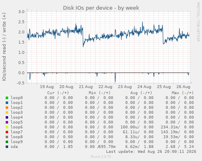Click the 23 Aug x-axis label

(x=125, y=87)
